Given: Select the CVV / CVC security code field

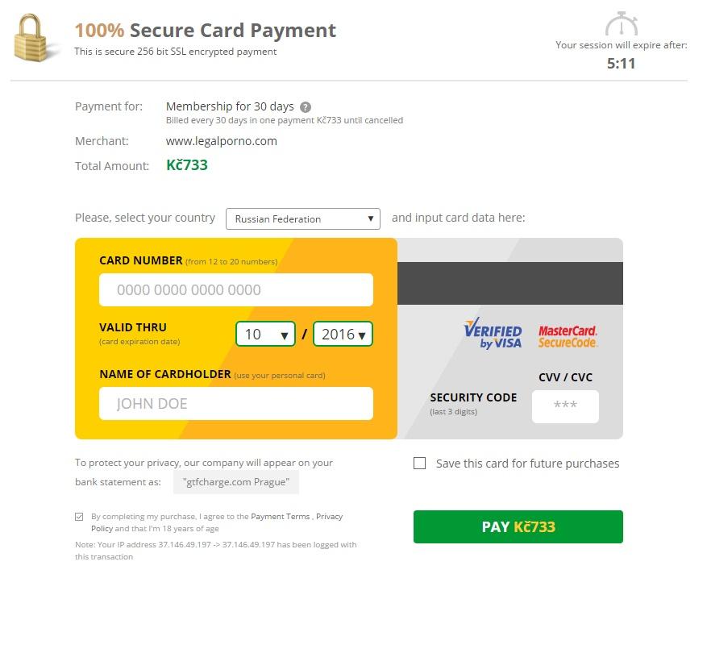Looking at the screenshot, I should click(x=565, y=406).
